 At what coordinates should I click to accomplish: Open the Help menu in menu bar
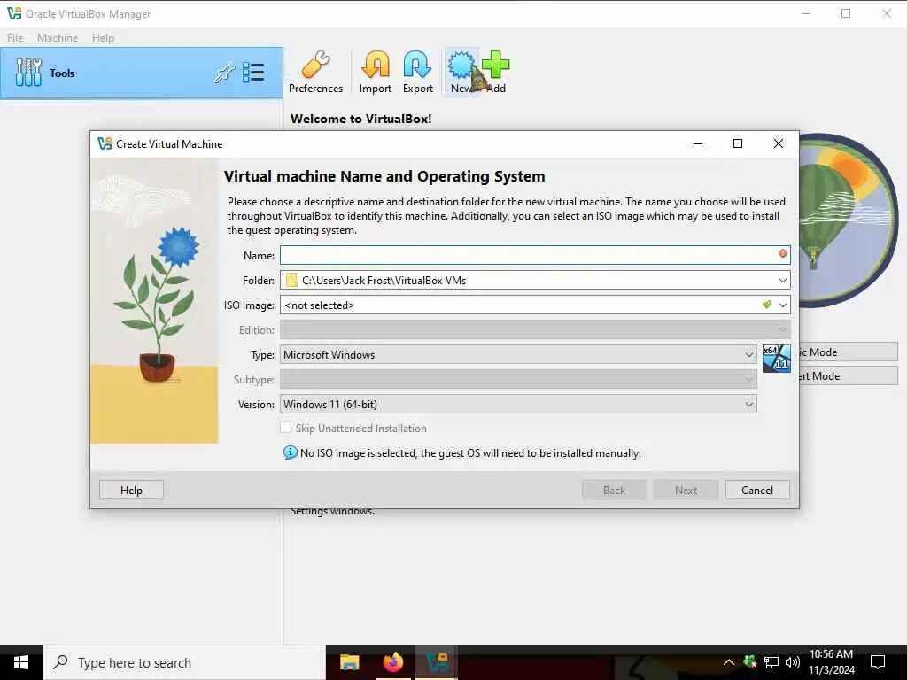[x=103, y=37]
